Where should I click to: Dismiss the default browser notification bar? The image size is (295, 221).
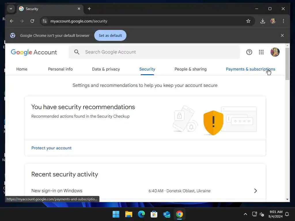tap(282, 35)
